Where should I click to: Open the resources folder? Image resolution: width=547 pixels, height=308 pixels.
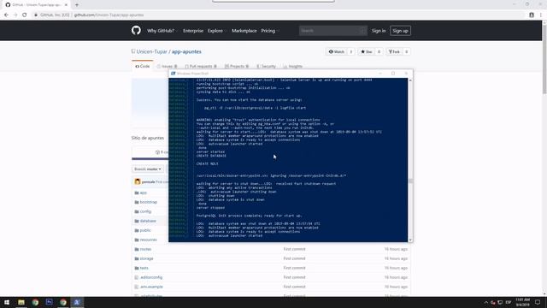point(148,240)
